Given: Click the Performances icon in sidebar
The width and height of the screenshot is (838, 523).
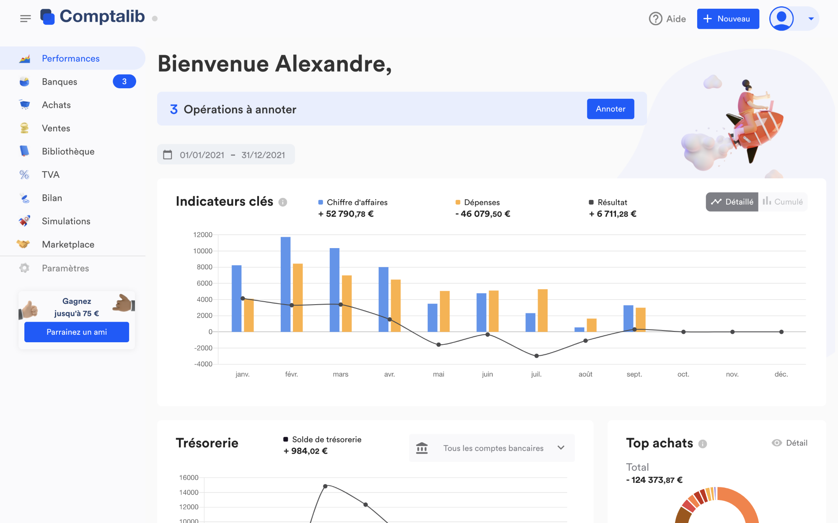Looking at the screenshot, I should click(24, 59).
